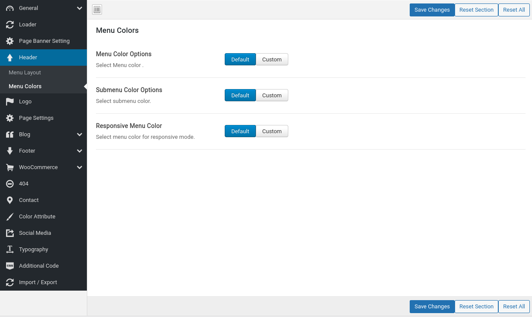Click the WooCommerce cart icon
The image size is (532, 317).
pos(10,167)
